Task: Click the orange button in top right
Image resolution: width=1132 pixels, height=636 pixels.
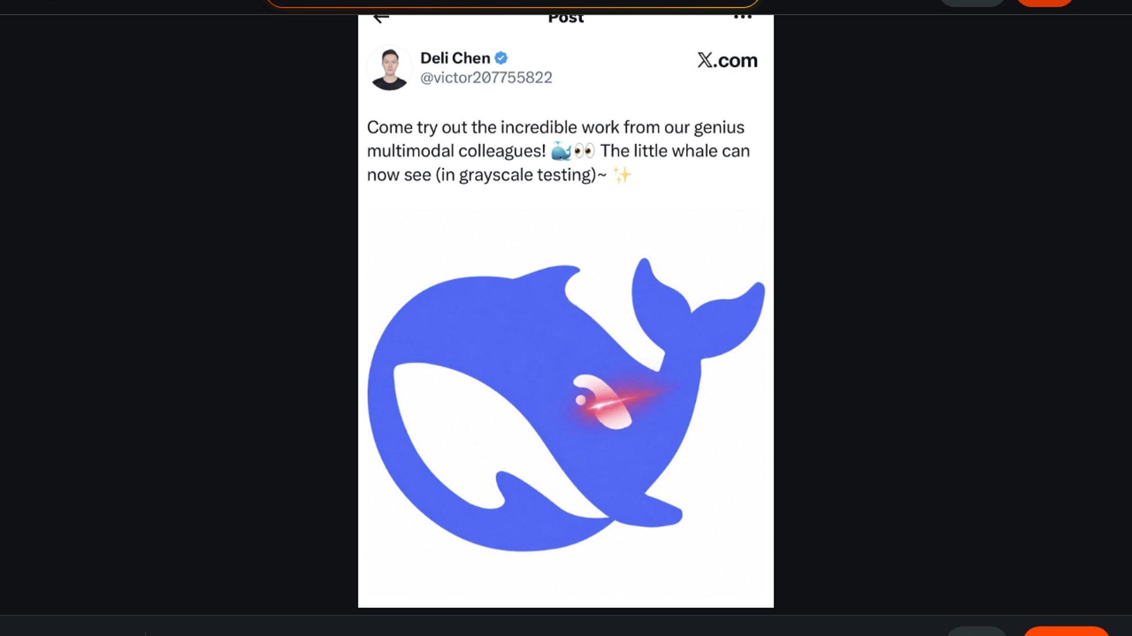Action: coord(1045,3)
